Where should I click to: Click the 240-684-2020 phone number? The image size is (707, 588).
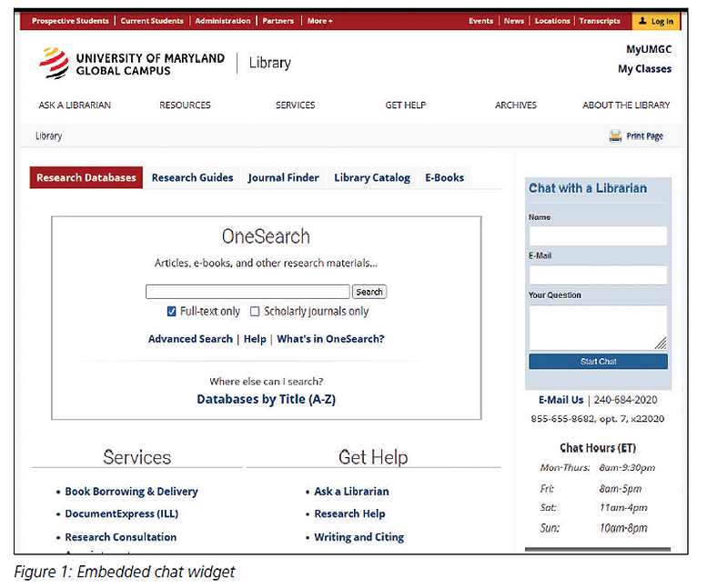625,400
